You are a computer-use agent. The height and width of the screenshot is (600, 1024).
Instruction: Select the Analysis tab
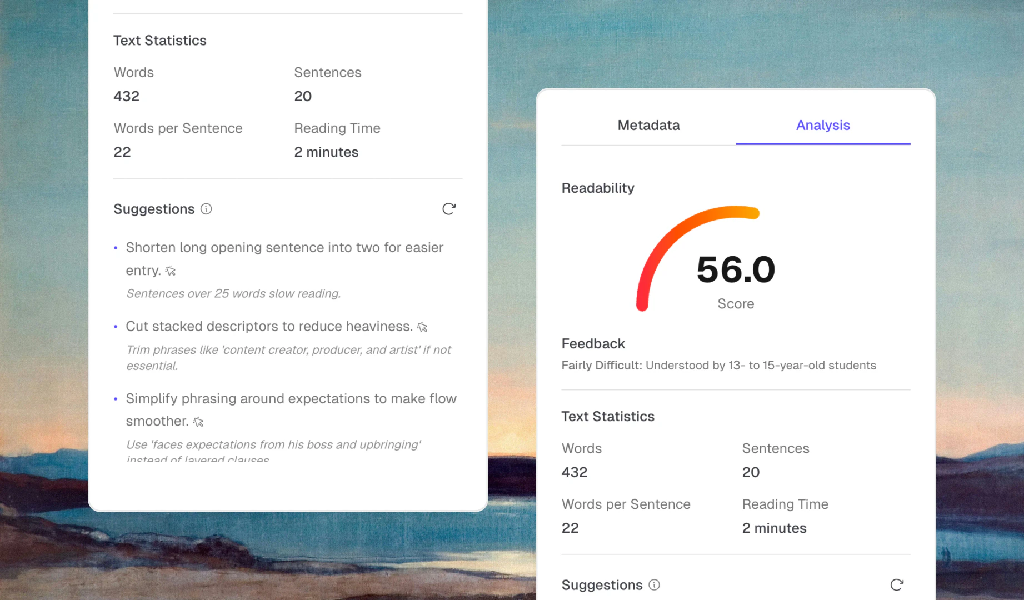point(823,126)
